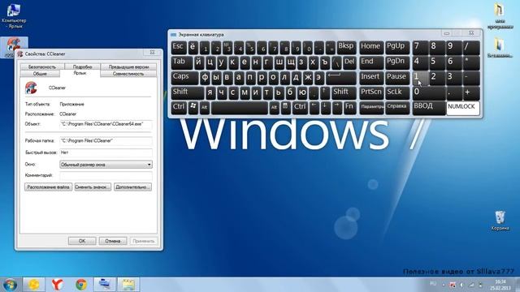Click the ё key on the keyboard
The image size is (520, 292).
(x=193, y=48)
